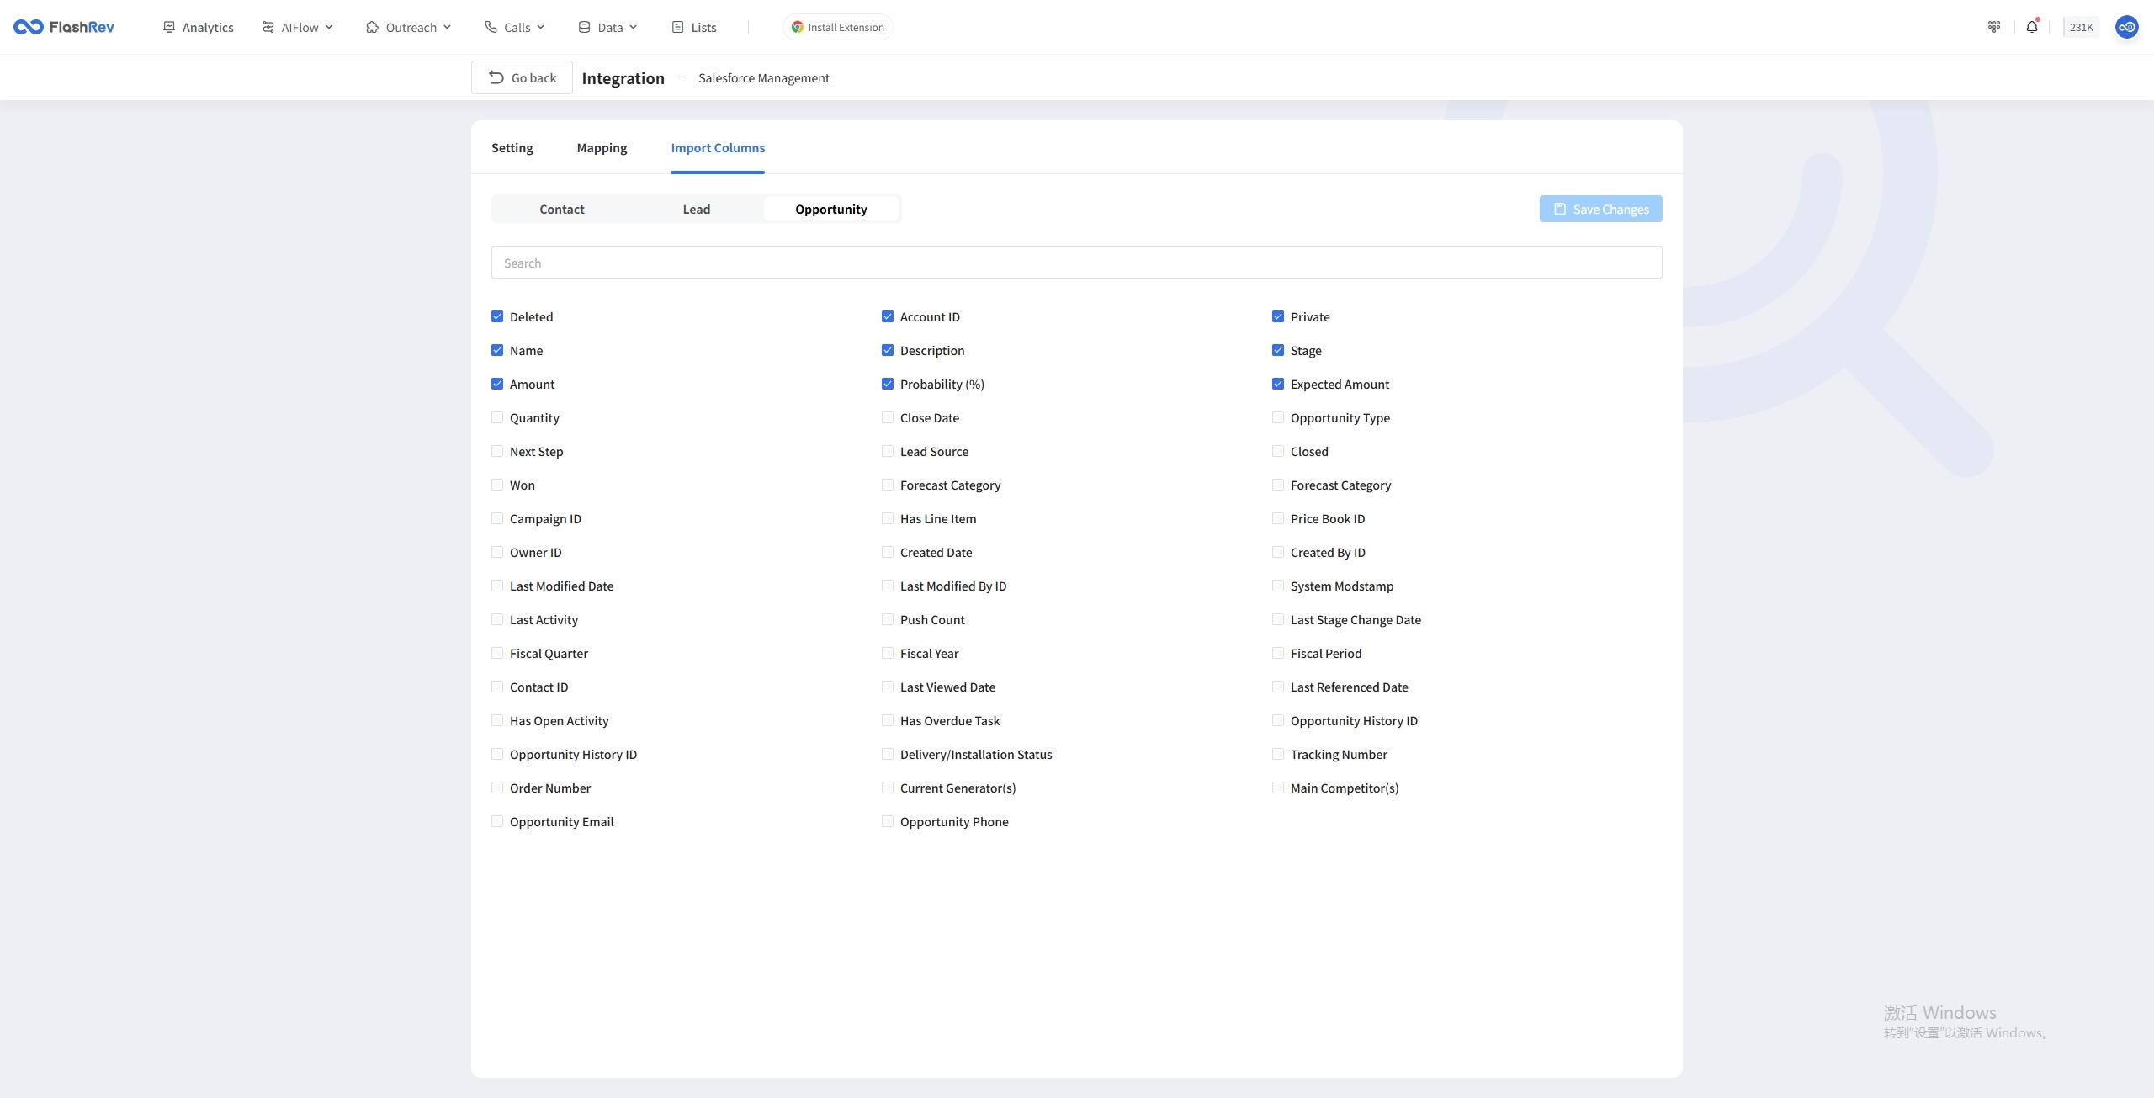Image resolution: width=2154 pixels, height=1098 pixels.
Task: Focus the column Search field
Action: click(x=1076, y=263)
